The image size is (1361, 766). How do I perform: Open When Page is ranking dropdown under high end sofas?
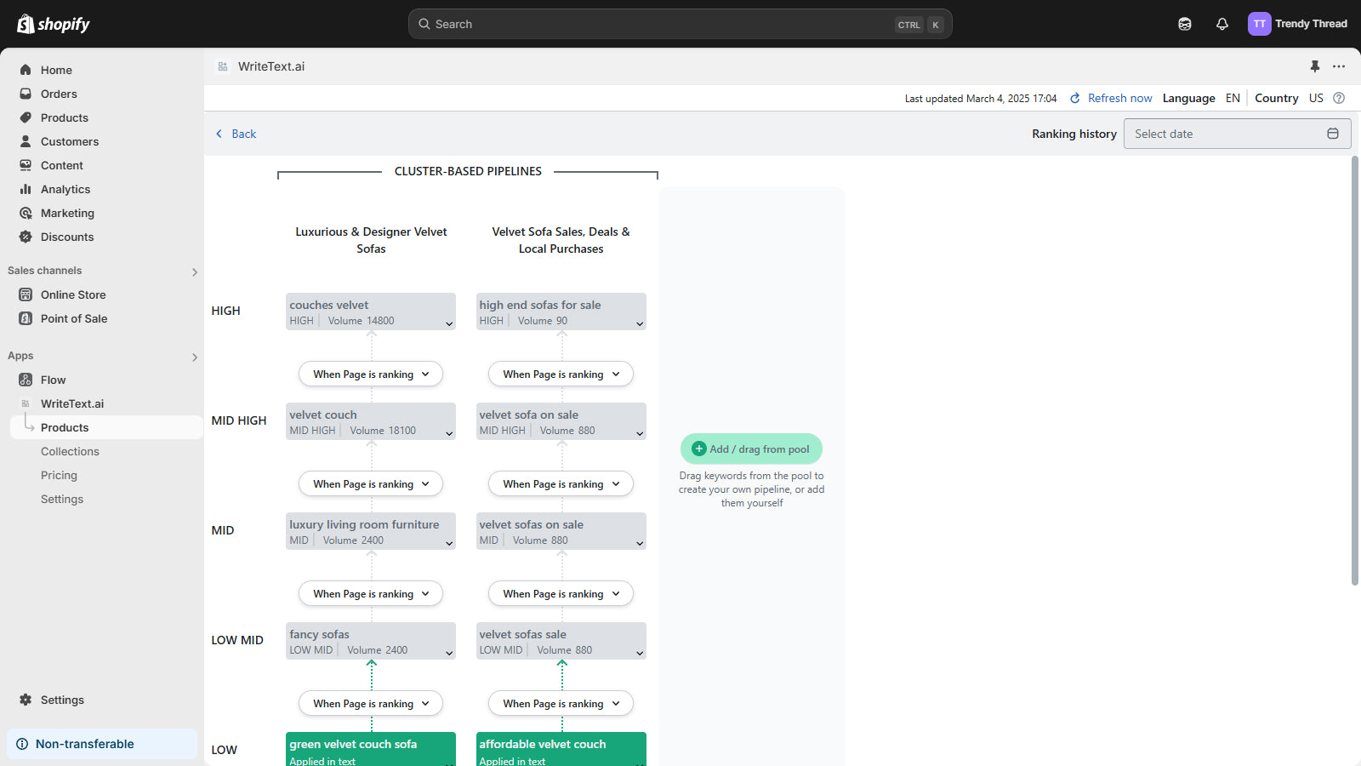[x=561, y=374]
